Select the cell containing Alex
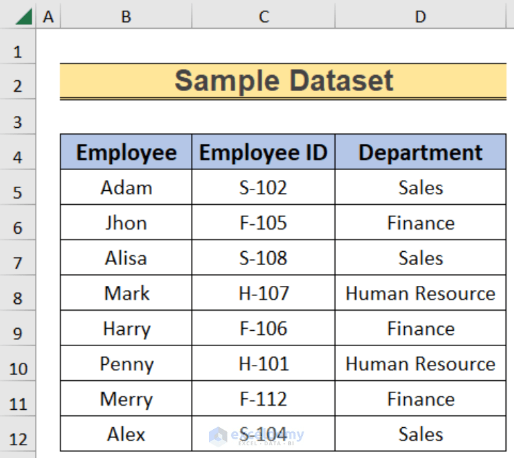 click(x=126, y=434)
